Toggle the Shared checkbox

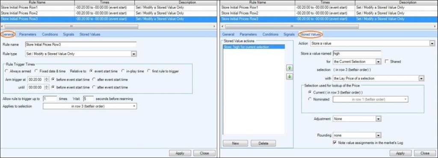[387, 61]
